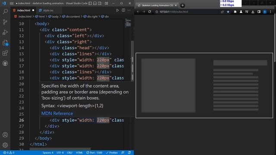
Task: Go back in the browser
Action: (x=138, y=12)
